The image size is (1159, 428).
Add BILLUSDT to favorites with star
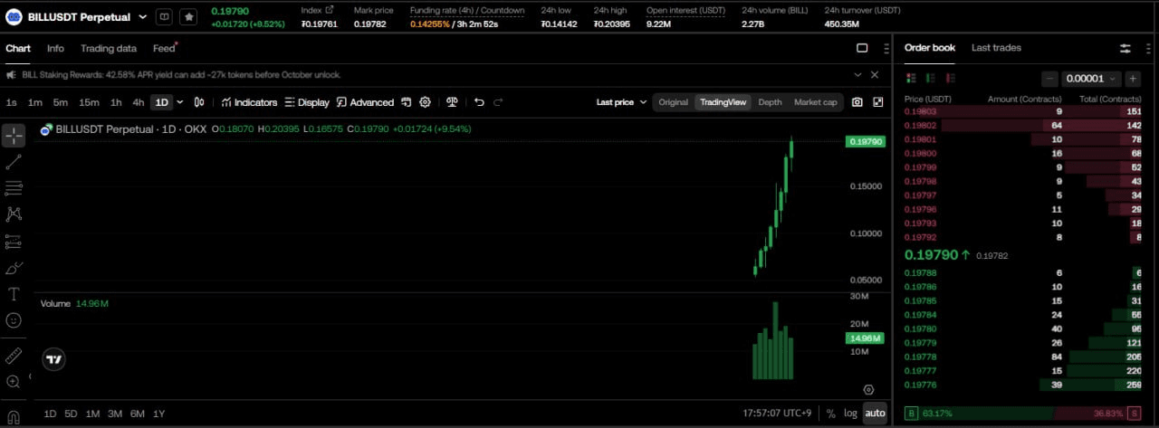[188, 16]
